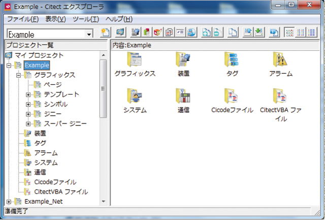
Task: Select 通信 in the project tree
Action: point(40,172)
